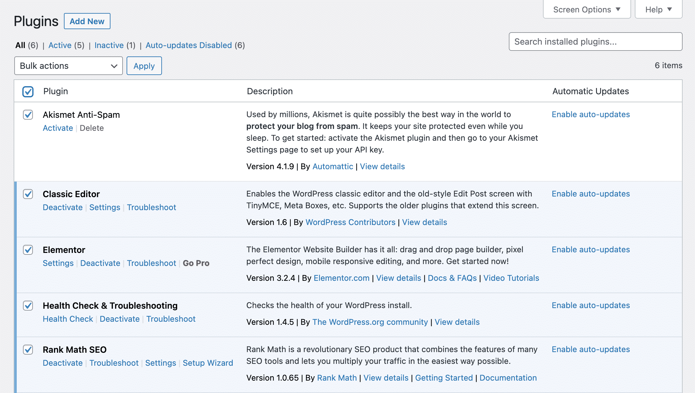Enable auto-updates for Akismet Anti-Spam
Viewport: 695px width, 393px height.
[591, 114]
